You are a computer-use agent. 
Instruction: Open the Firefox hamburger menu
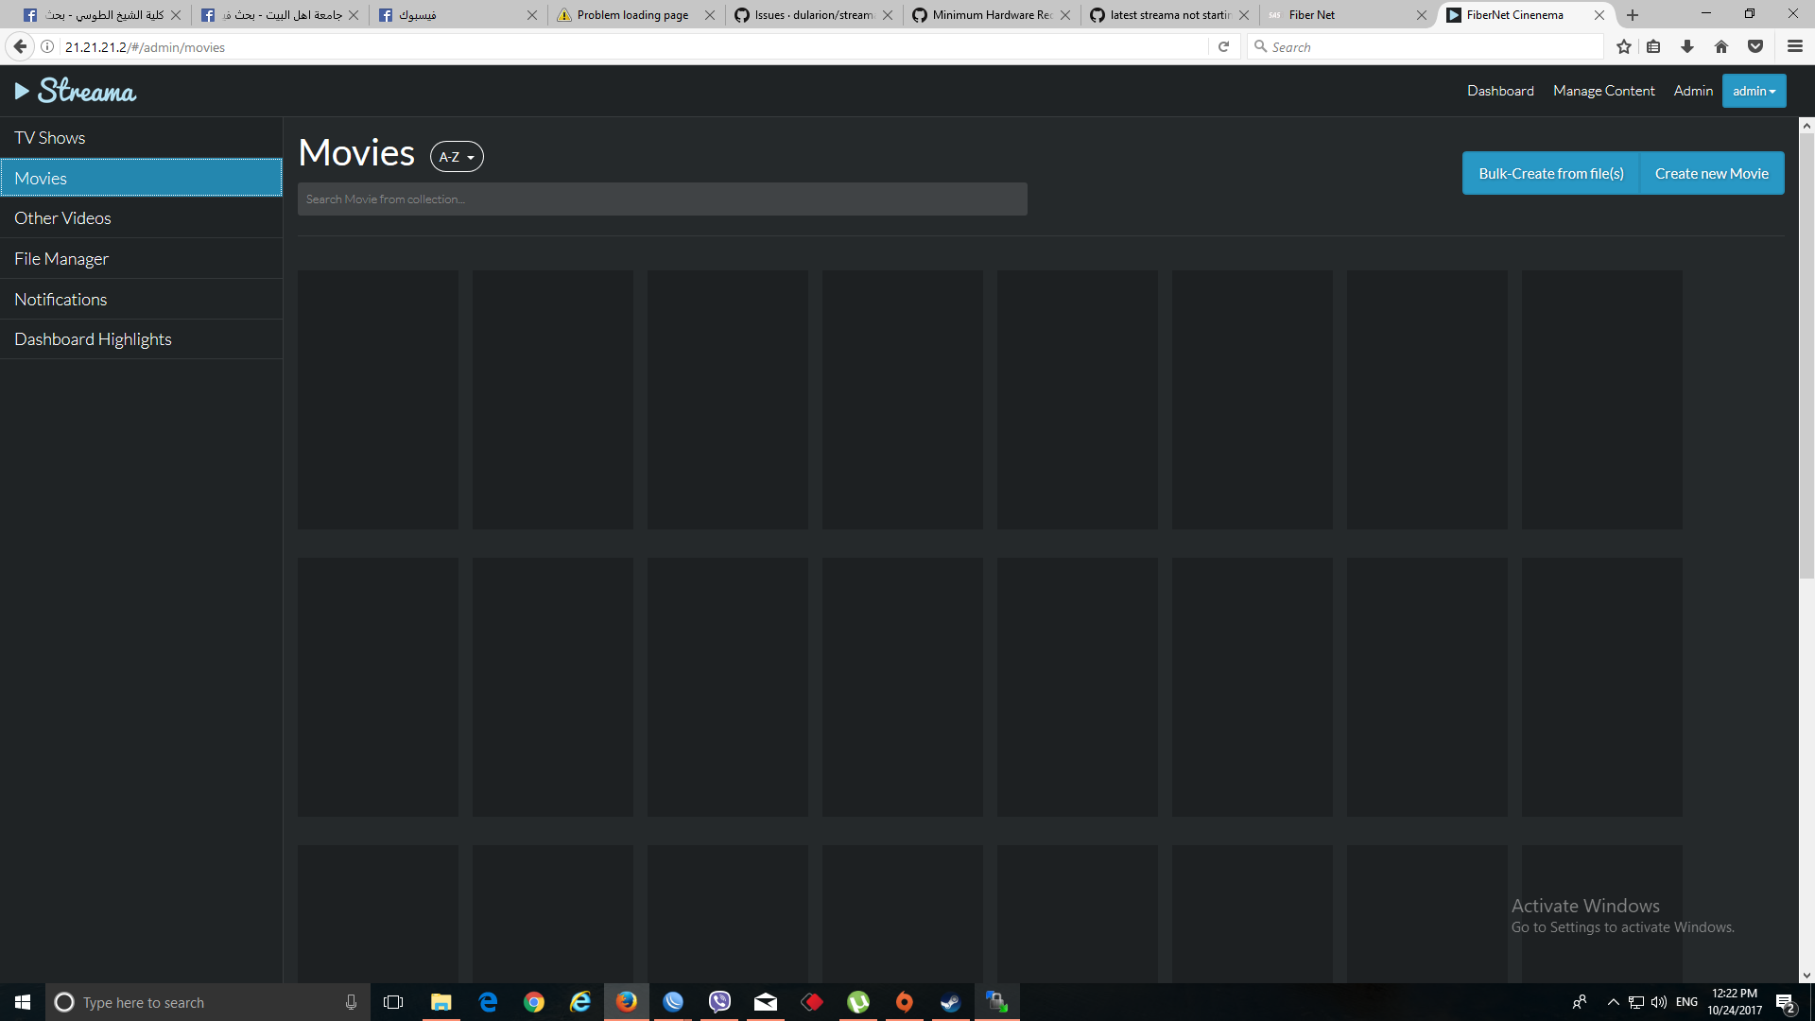click(x=1795, y=46)
